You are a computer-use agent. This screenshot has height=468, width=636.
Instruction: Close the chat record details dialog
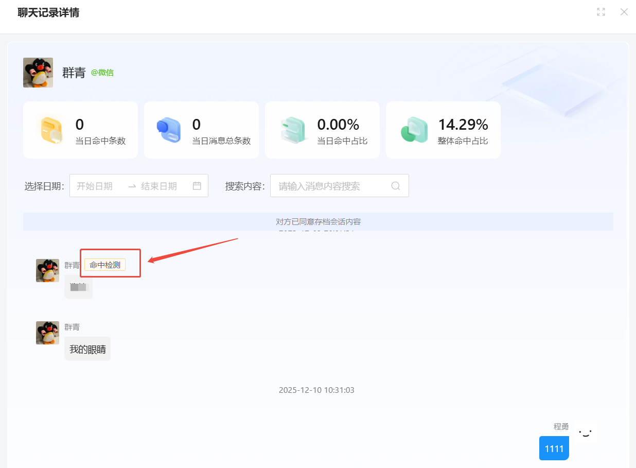[x=624, y=12]
